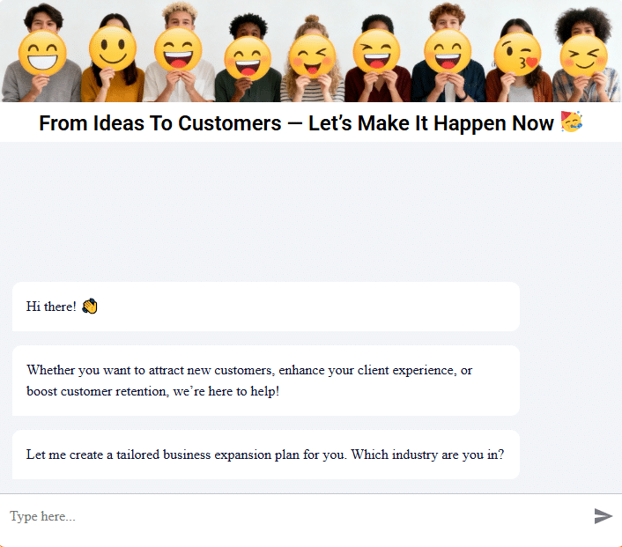Click the kissing heart emoji face
Screen dimensions: 622x547
tap(517, 55)
